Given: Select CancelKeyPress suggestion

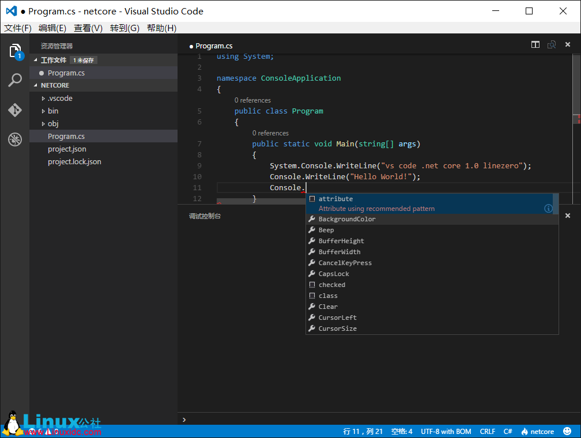Looking at the screenshot, I should [x=432, y=263].
